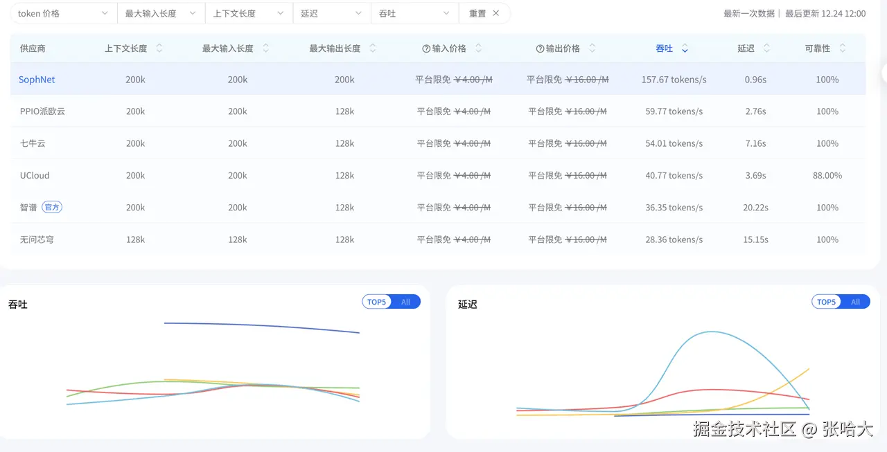Click the 输出价格 help question-mark icon
Image resolution: width=887 pixels, height=452 pixels.
[540, 48]
